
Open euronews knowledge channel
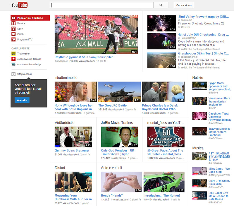pos(29,64)
